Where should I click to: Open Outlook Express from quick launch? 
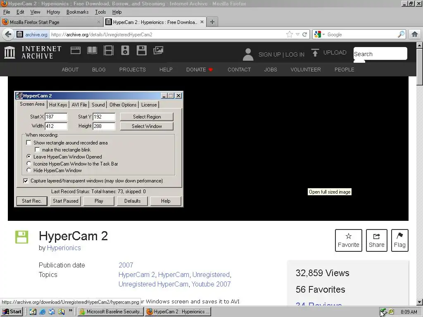click(x=52, y=312)
